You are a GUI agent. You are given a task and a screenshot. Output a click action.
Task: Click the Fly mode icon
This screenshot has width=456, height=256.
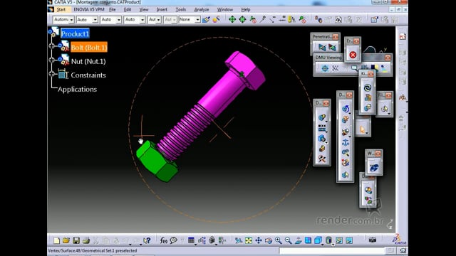tap(239, 240)
